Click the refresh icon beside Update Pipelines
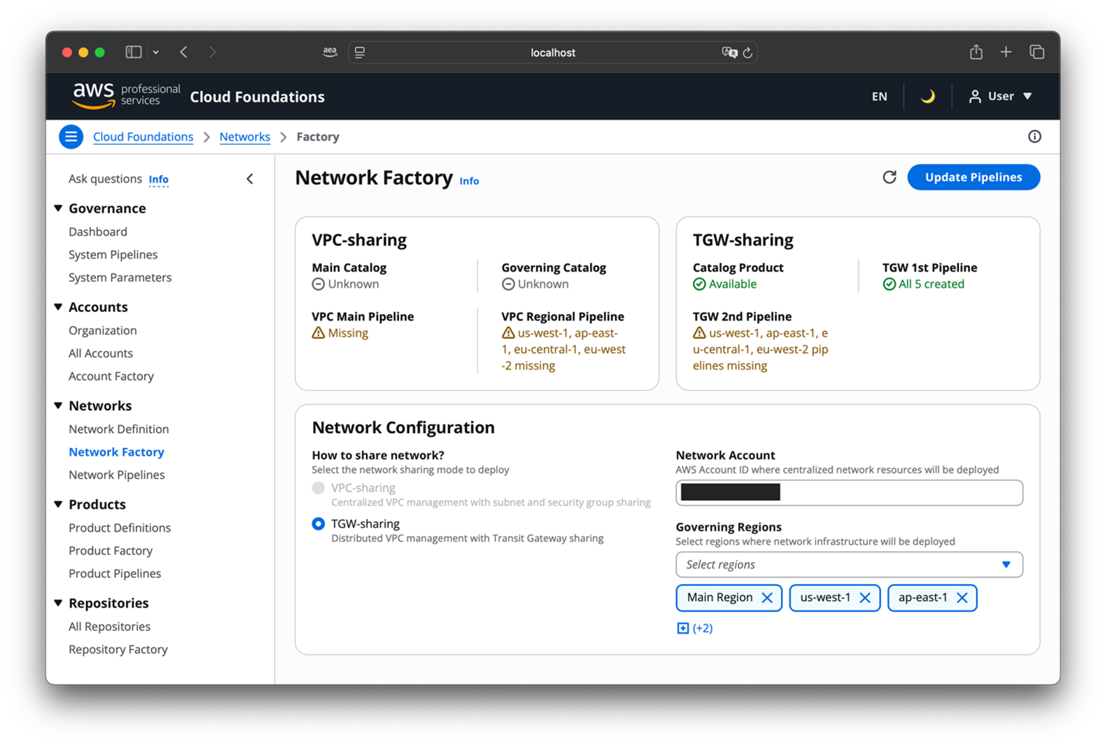This screenshot has height=745, width=1106. coord(889,177)
